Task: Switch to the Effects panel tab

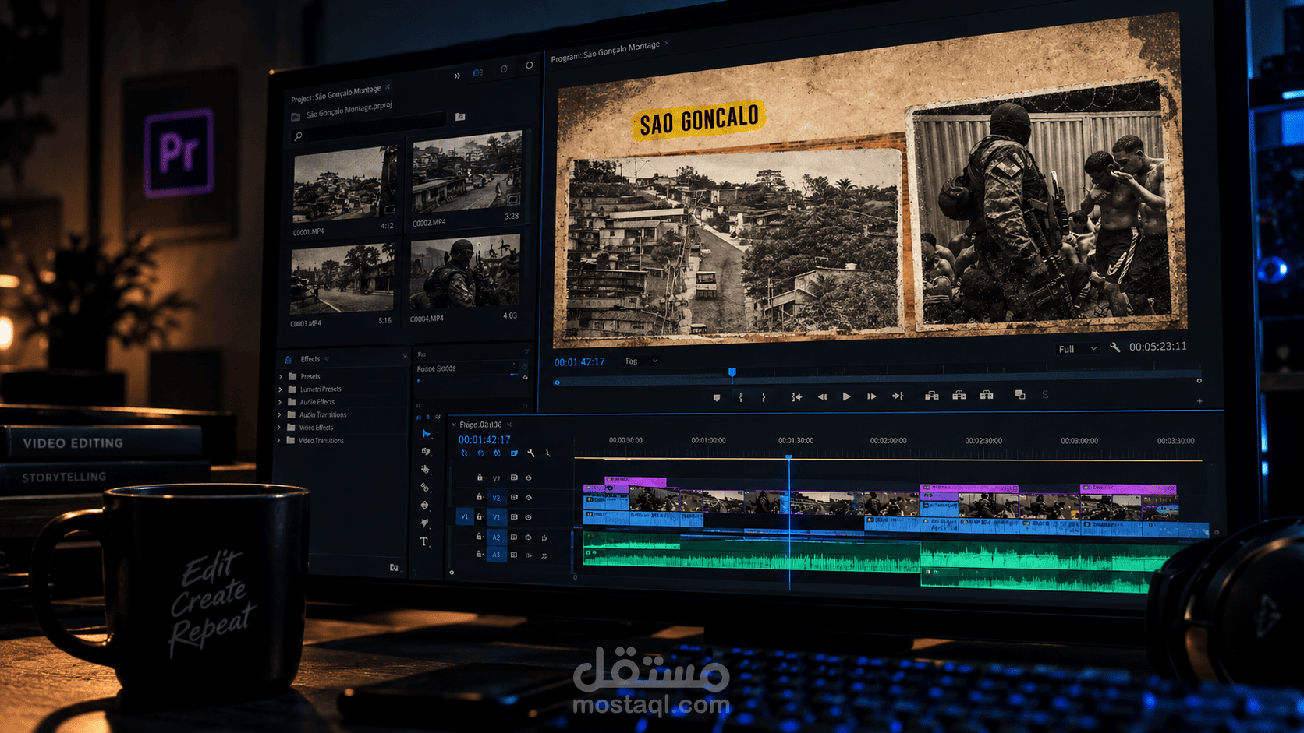Action: [x=310, y=359]
